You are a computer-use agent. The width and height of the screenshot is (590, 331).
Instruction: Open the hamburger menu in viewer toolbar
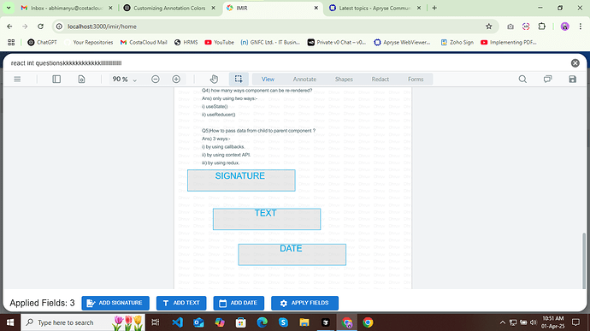(17, 79)
